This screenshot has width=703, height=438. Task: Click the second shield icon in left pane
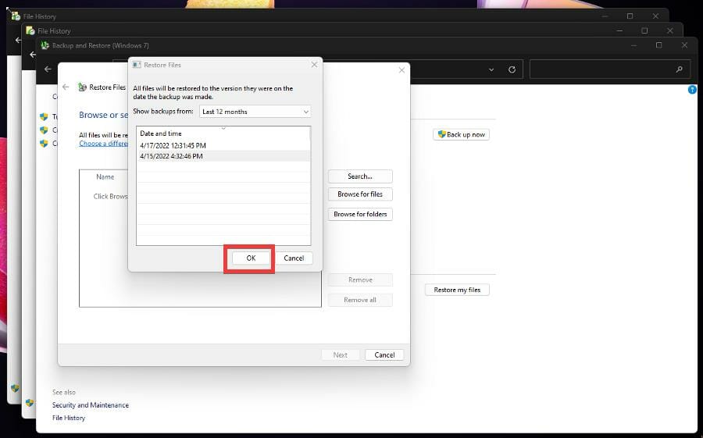pos(44,130)
